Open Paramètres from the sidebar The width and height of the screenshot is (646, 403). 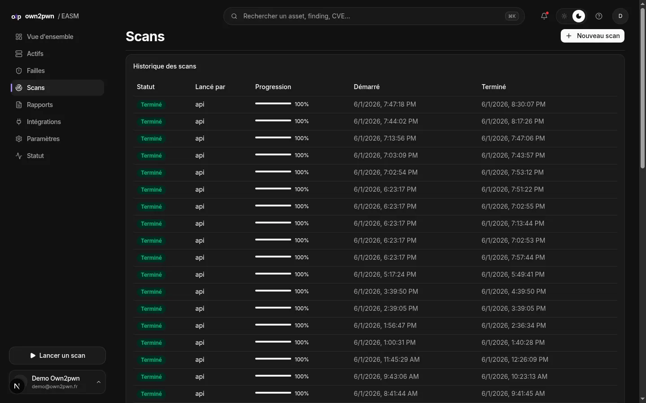(x=57, y=139)
